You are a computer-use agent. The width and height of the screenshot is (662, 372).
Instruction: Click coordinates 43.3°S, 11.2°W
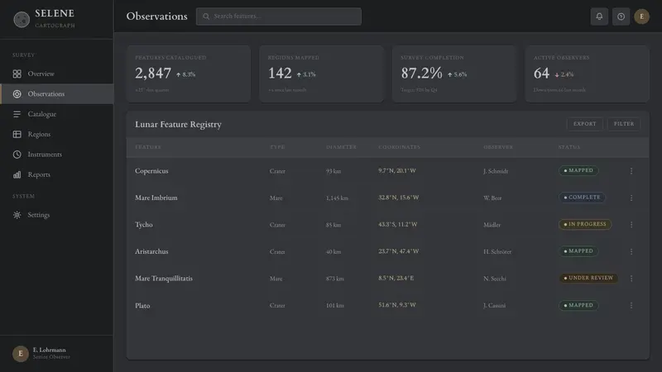pos(398,224)
